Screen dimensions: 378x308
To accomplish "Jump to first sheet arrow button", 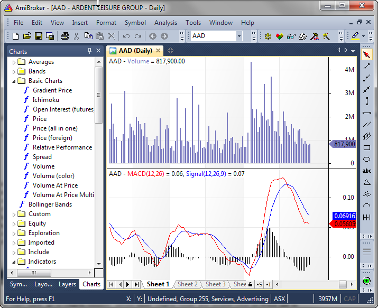I will [112, 284].
